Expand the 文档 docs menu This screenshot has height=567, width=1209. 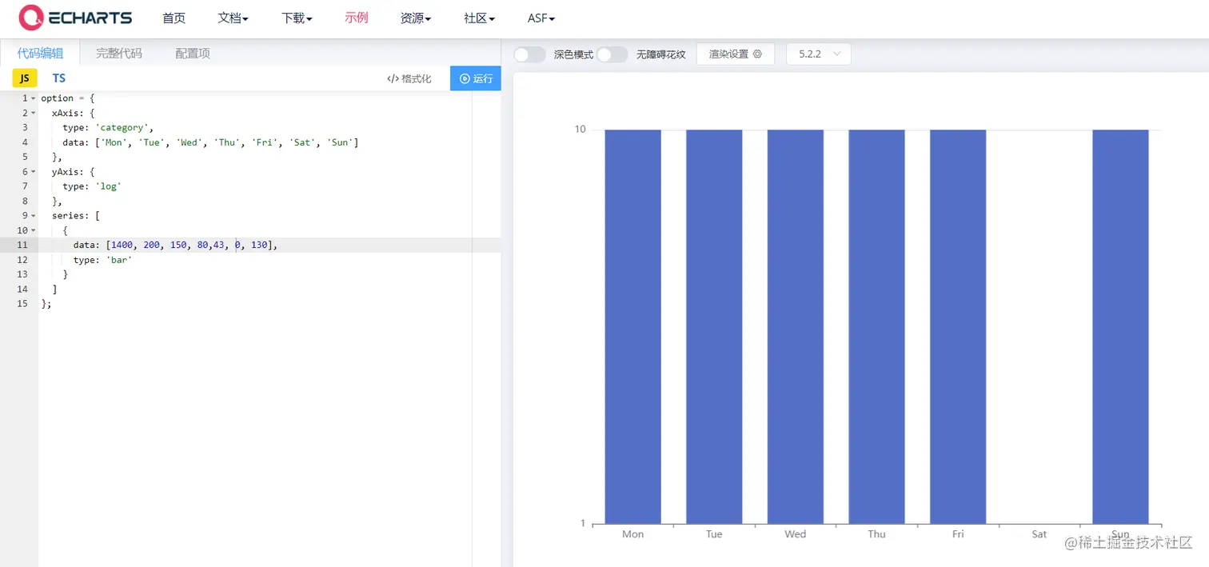point(233,18)
